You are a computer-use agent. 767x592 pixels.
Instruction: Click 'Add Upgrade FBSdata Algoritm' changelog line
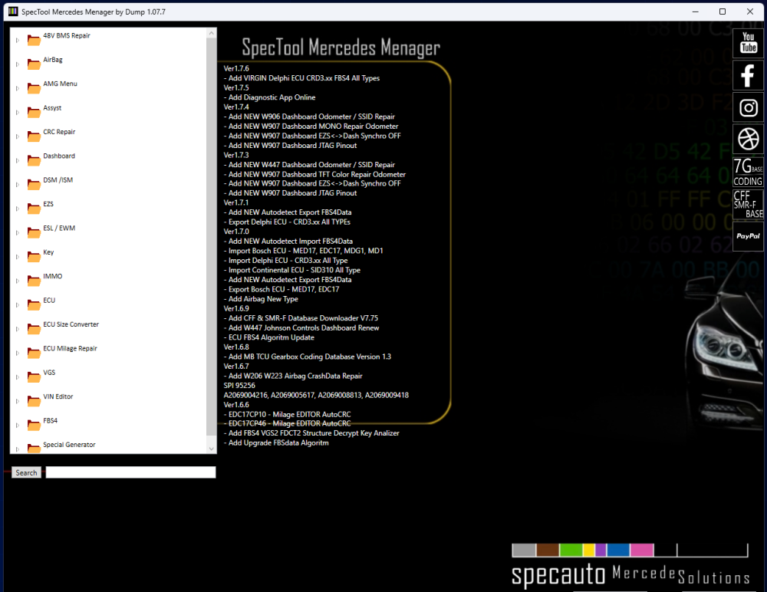276,442
